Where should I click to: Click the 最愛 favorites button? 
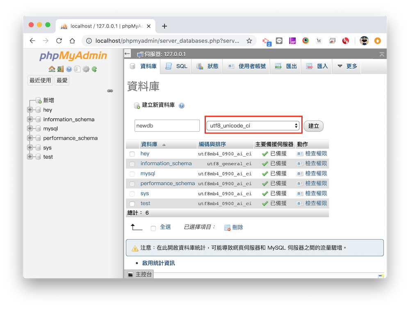[62, 80]
